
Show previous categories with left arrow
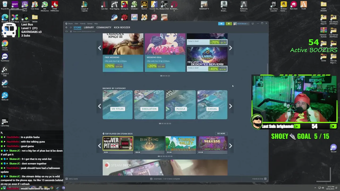point(100,106)
